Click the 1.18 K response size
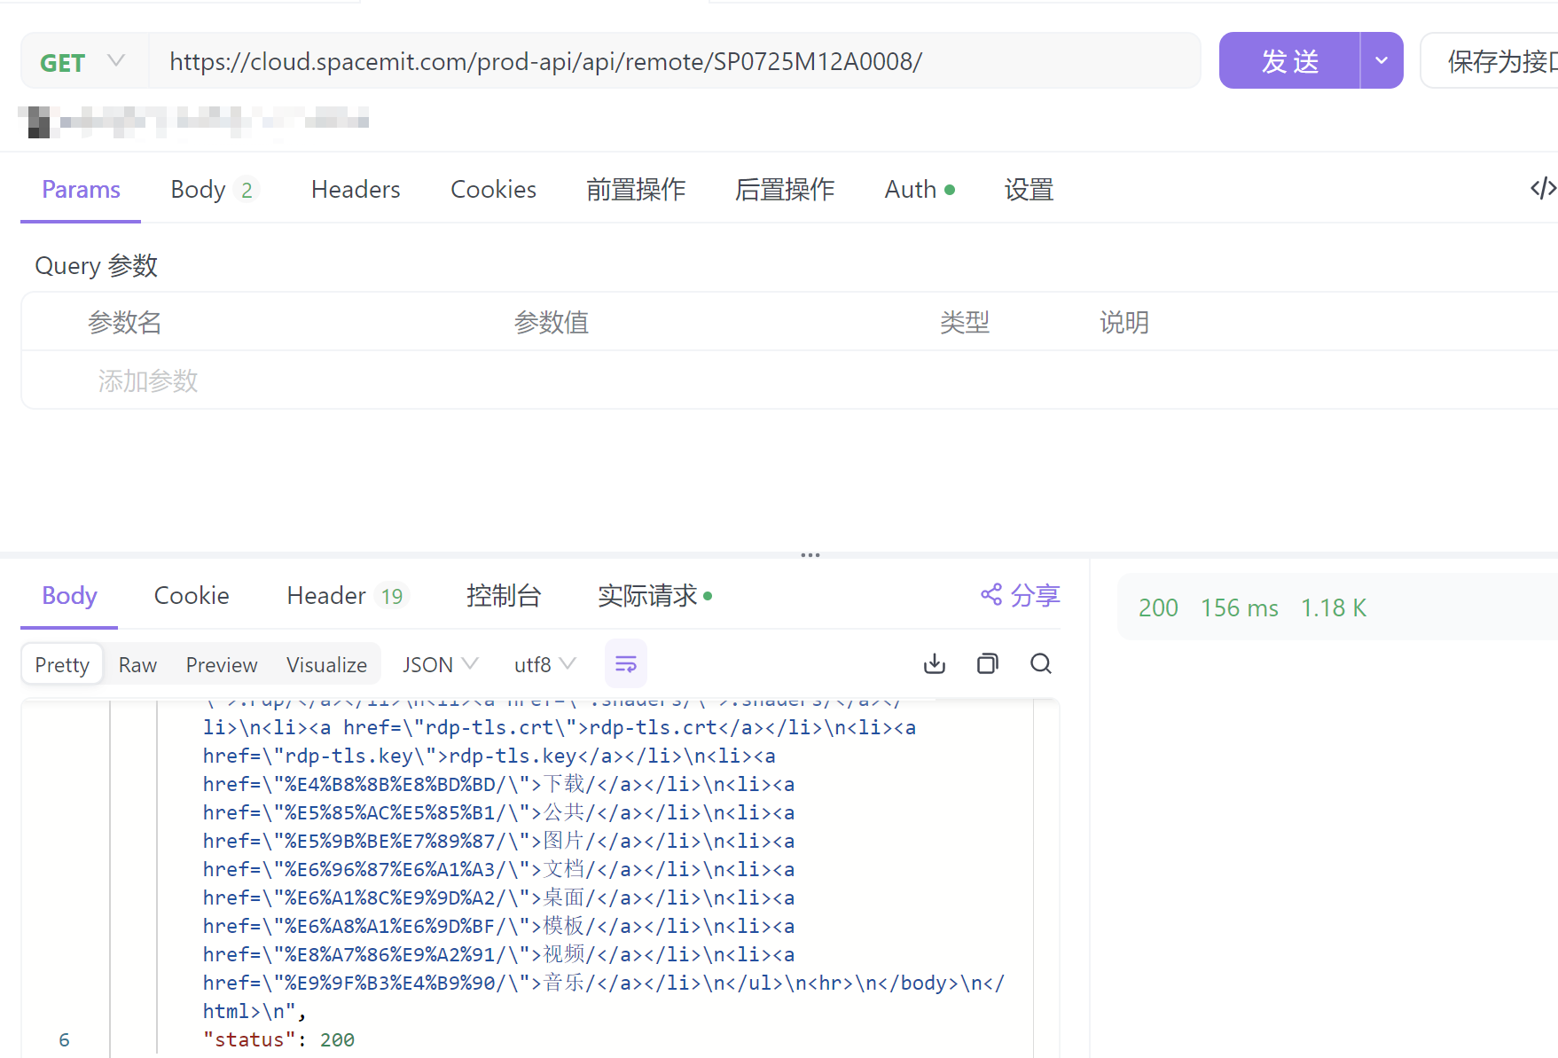The image size is (1558, 1058). click(x=1334, y=608)
